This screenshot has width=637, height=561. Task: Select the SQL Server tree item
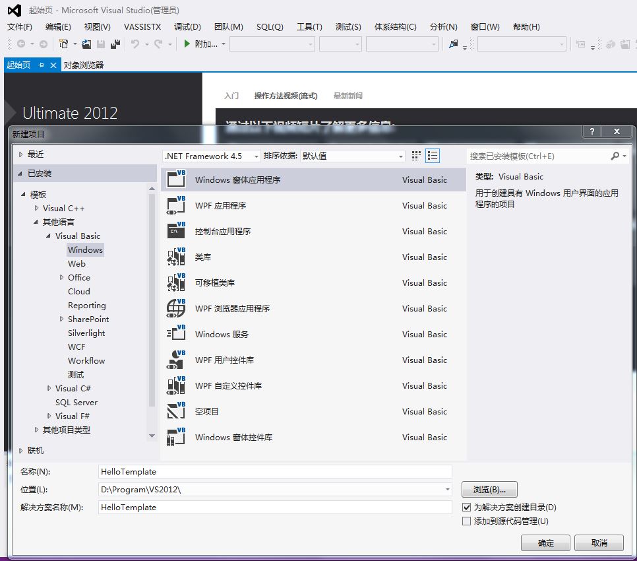(76, 403)
